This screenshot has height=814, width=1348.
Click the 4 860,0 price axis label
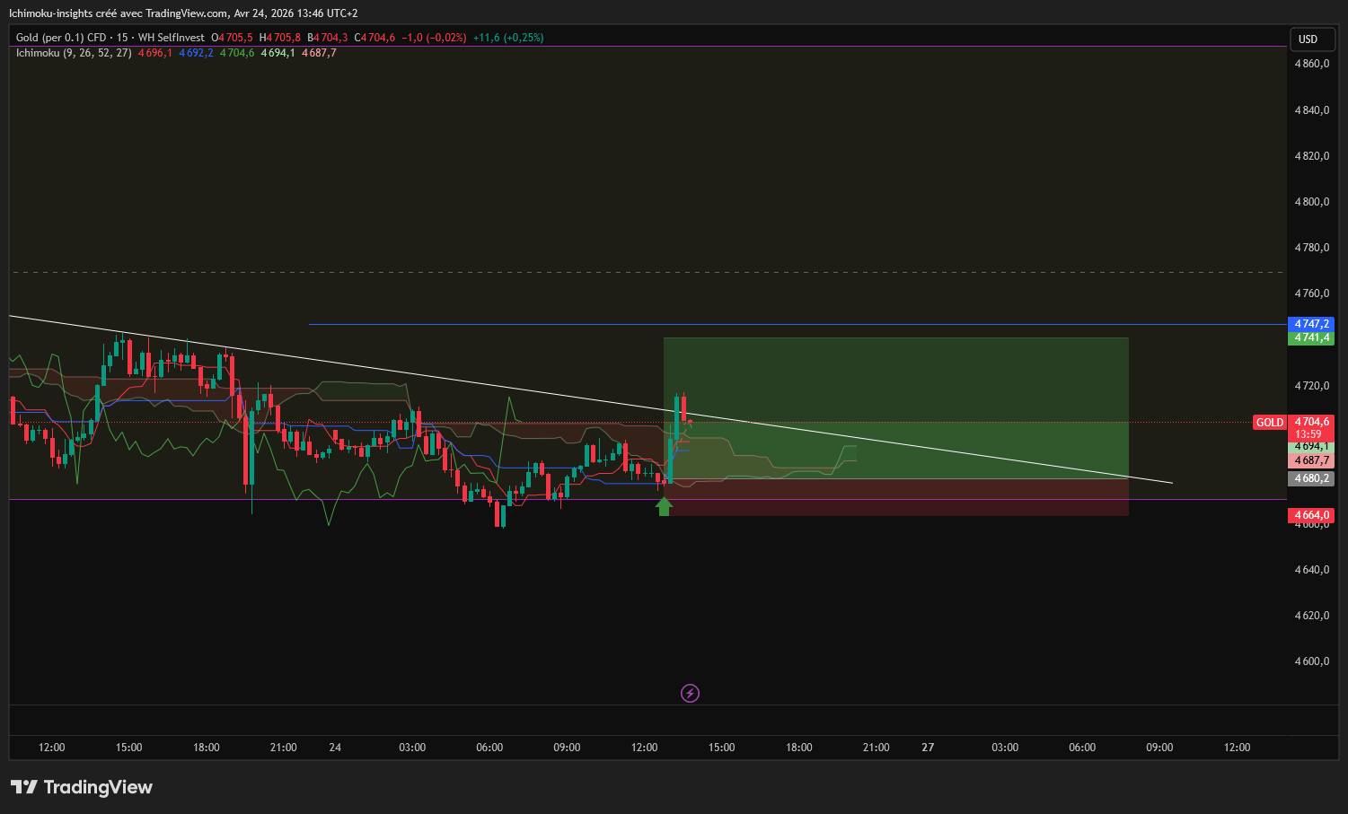[1312, 64]
